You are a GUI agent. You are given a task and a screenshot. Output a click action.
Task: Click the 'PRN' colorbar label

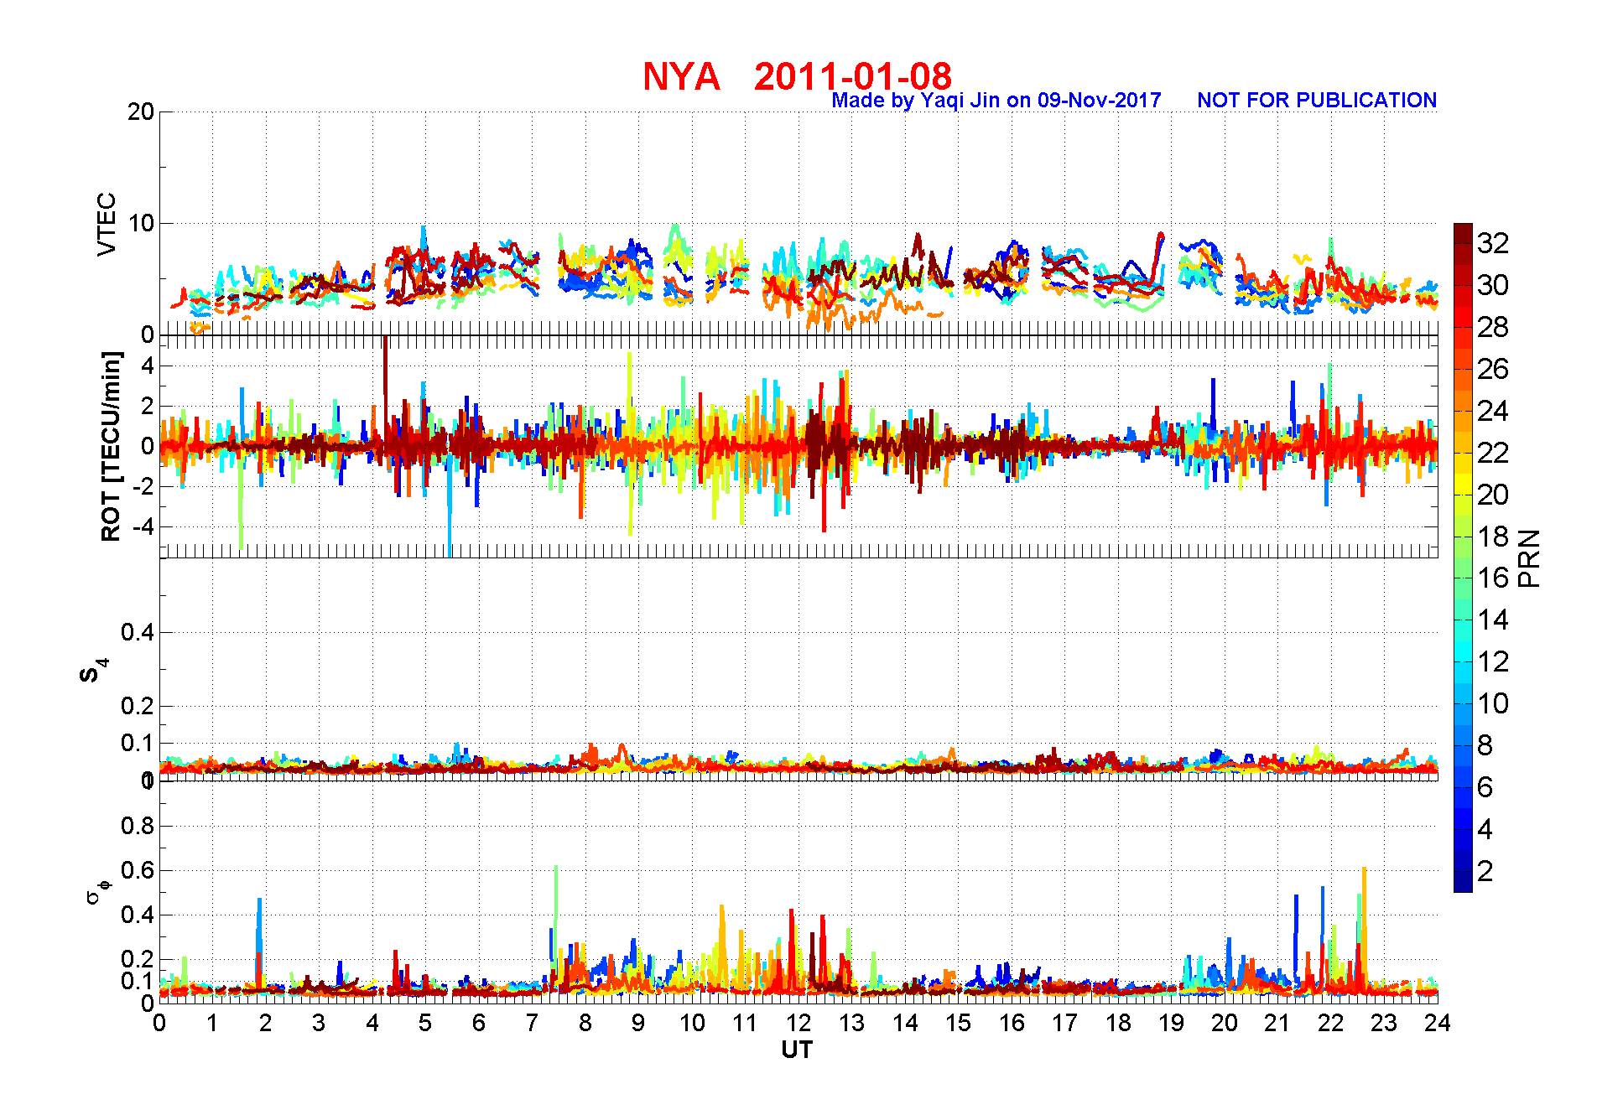pos(1529,558)
